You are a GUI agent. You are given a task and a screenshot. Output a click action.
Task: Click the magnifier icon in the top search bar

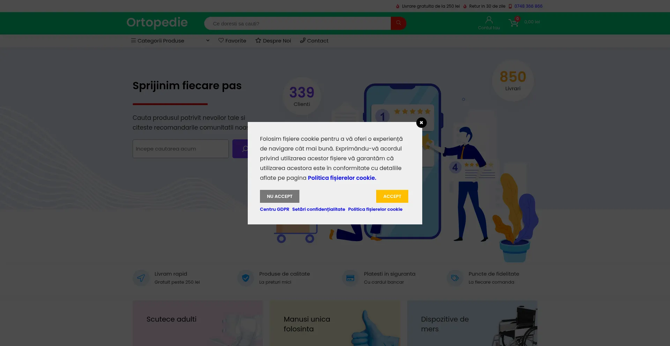(398, 23)
